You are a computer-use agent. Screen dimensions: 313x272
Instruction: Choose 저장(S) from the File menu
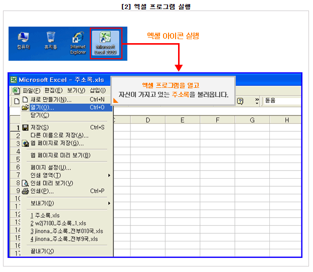[67, 127]
